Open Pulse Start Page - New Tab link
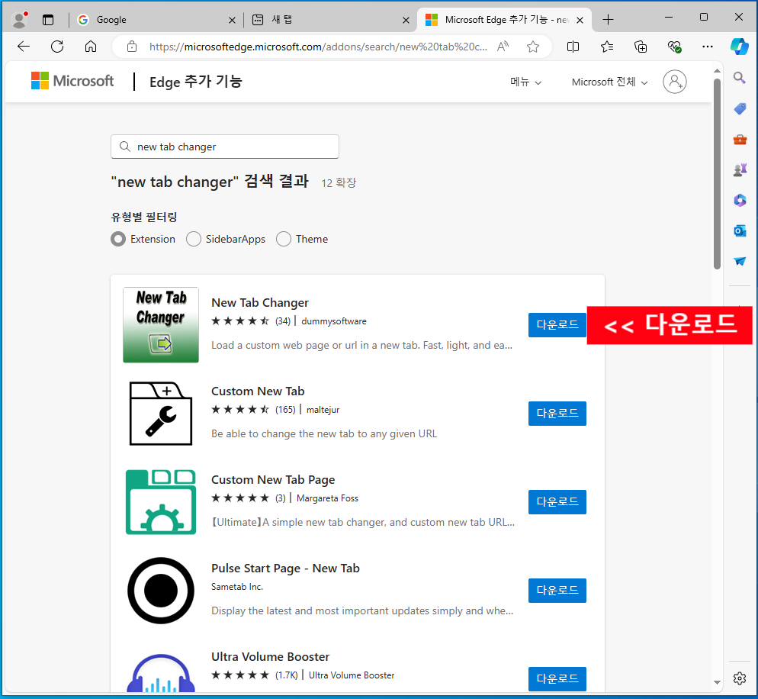Viewport: 758px width, 699px height. [285, 569]
